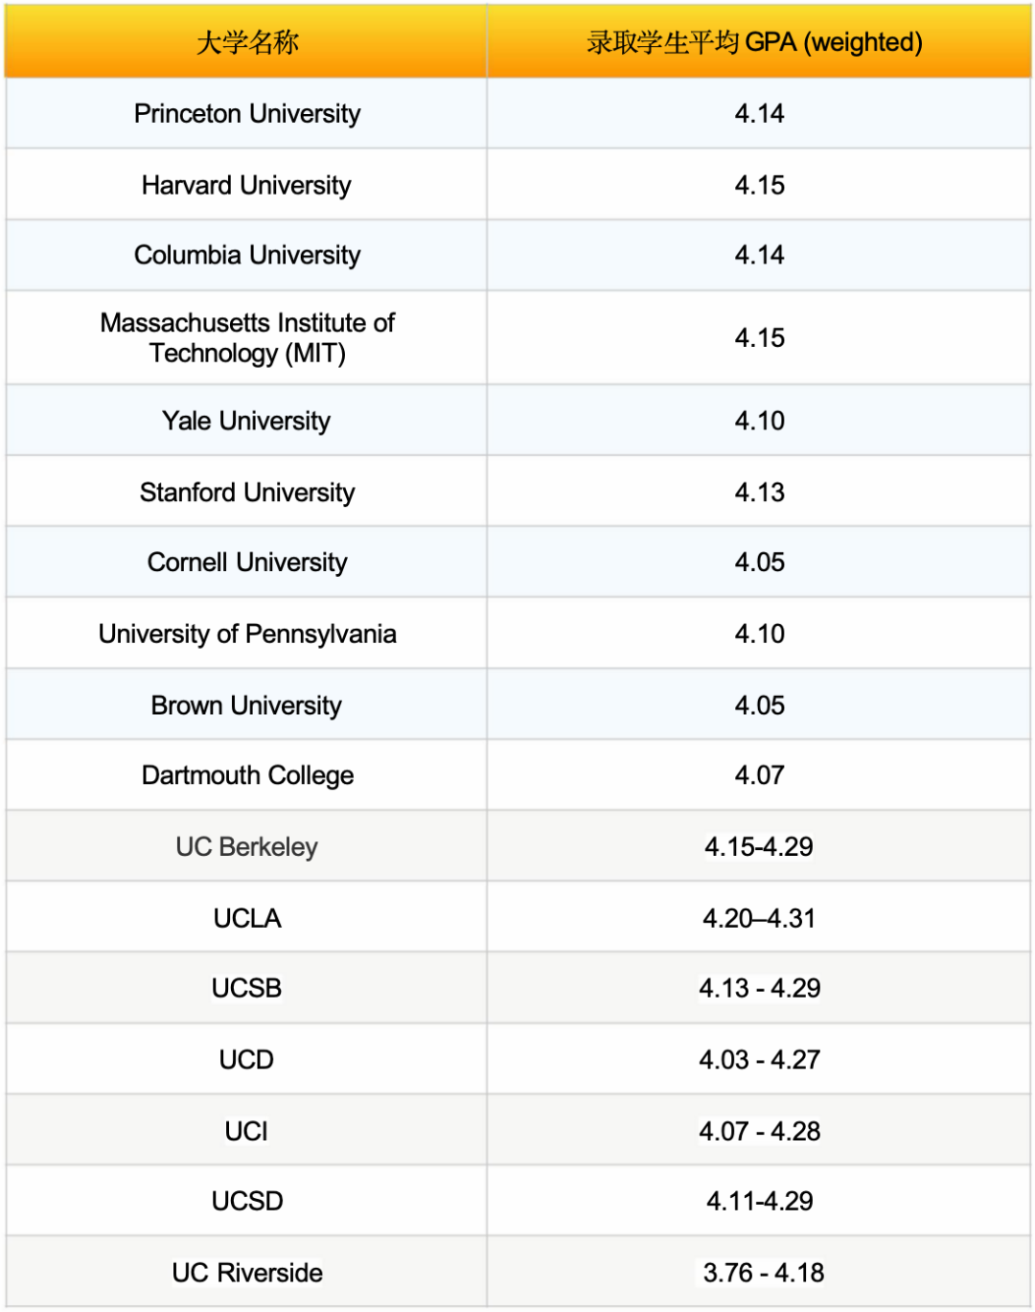The image size is (1035, 1312).
Task: Select the Stanford University cell
Action: pyautogui.click(x=247, y=493)
